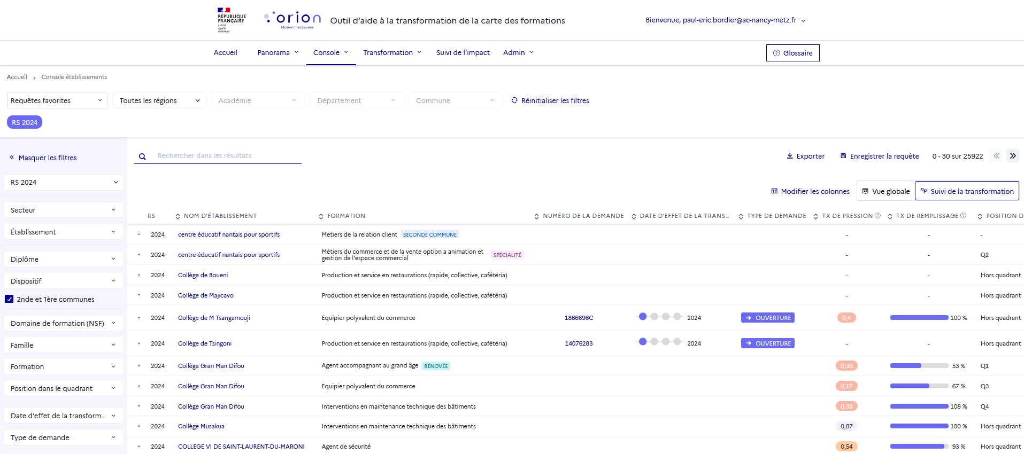Open Transformation menu
This screenshot has height=454, width=1024.
[392, 52]
